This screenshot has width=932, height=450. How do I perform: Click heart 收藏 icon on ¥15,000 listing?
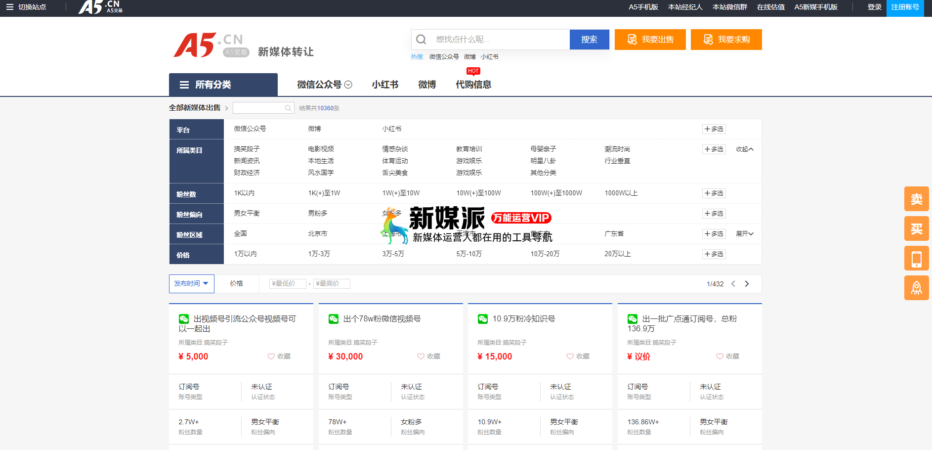570,357
